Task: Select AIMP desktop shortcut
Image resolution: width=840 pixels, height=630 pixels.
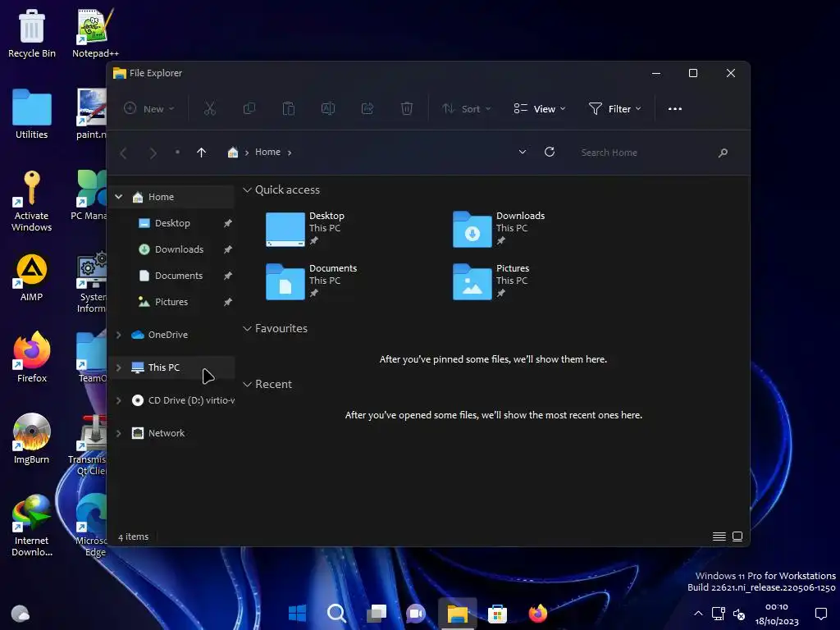Action: 32,277
